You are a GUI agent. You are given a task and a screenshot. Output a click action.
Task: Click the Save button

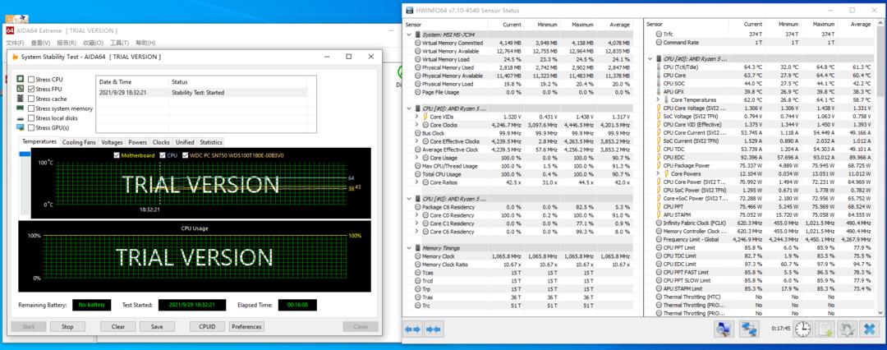(157, 327)
